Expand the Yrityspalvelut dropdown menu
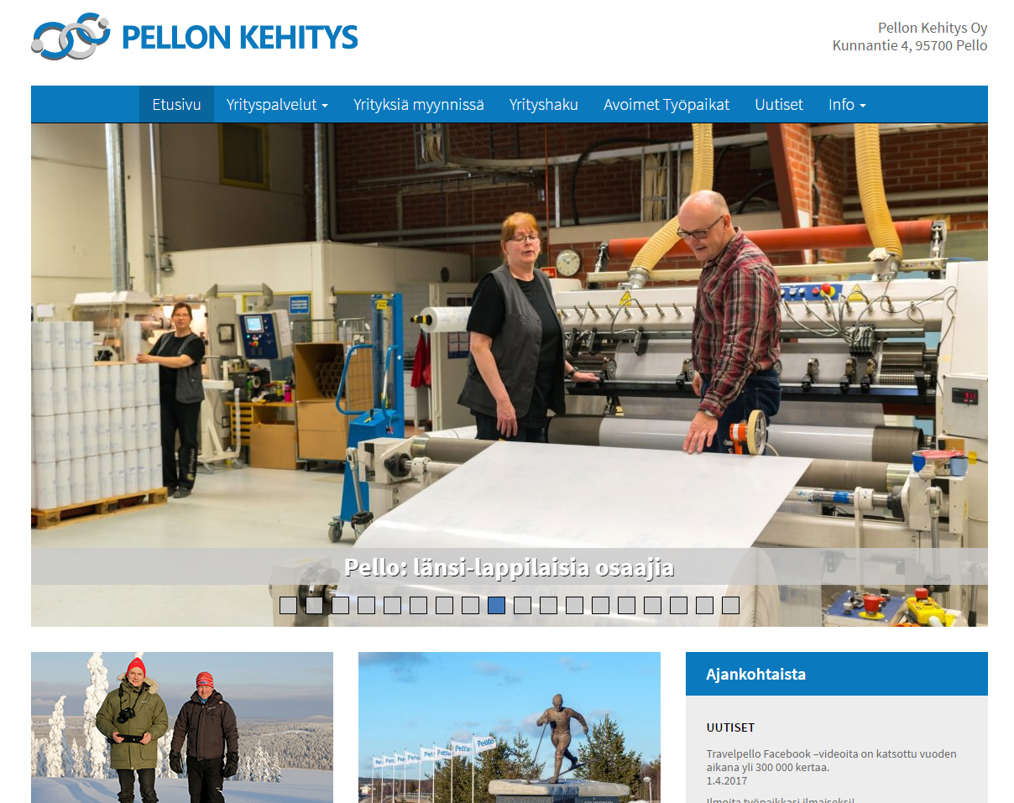Viewport: 1014px width, 803px height. (x=277, y=105)
